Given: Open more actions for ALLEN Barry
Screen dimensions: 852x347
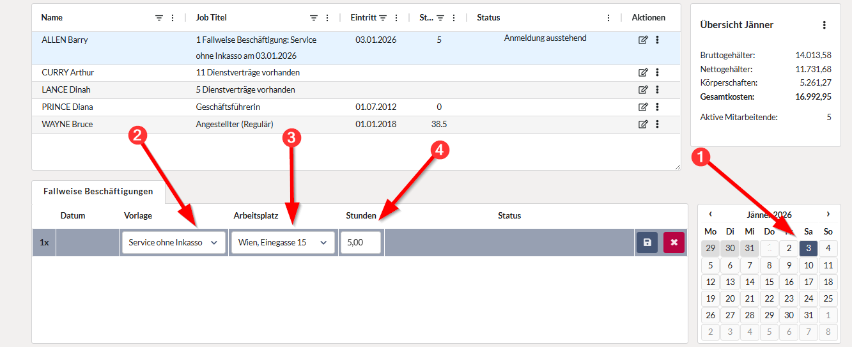Looking at the screenshot, I should [x=657, y=40].
